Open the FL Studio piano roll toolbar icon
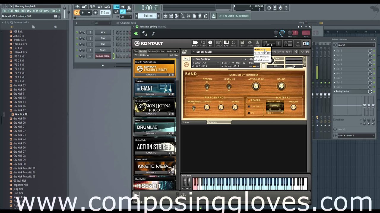380x213 pixels. 177,16
